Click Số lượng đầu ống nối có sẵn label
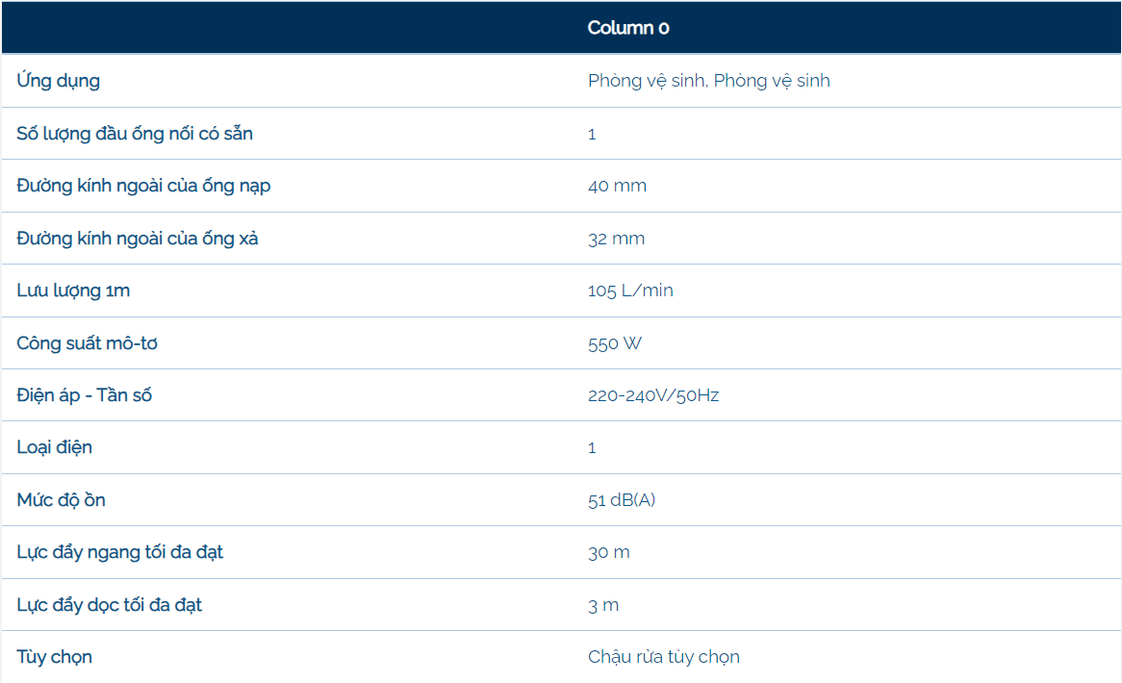1122x683 pixels. (135, 134)
